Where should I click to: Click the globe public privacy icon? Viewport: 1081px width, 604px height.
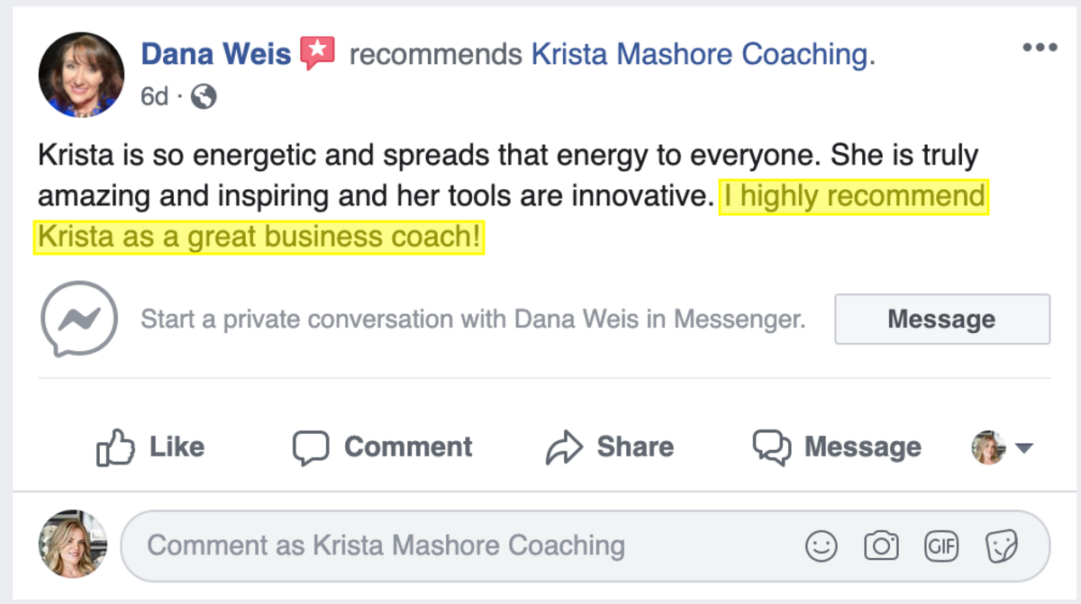(x=204, y=96)
